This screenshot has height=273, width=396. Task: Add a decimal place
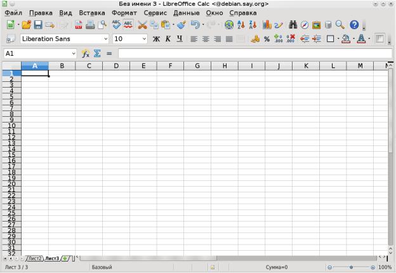click(x=279, y=39)
